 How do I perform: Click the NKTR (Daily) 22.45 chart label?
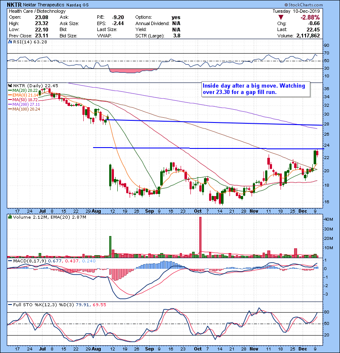pyautogui.click(x=36, y=86)
